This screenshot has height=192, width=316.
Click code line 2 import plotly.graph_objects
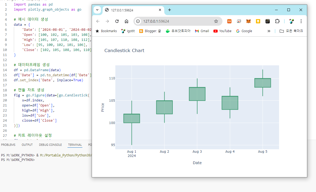tap(48, 10)
